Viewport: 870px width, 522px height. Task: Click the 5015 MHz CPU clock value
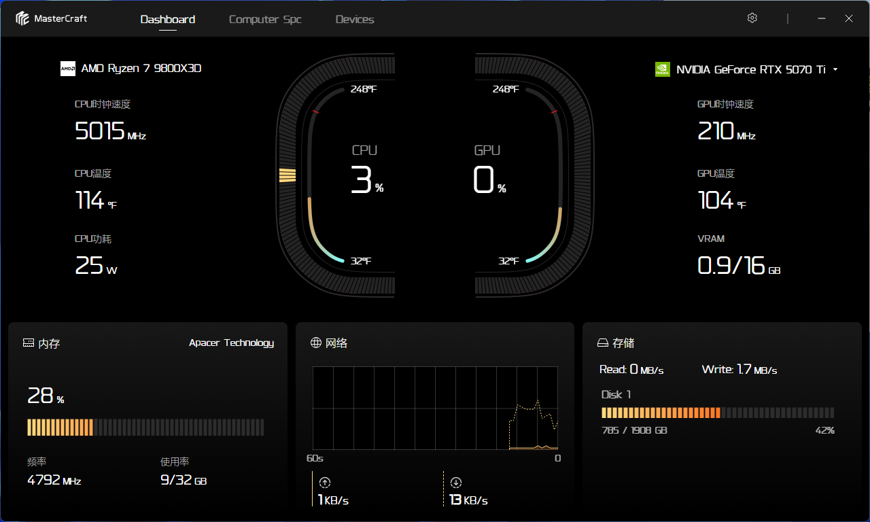110,130
